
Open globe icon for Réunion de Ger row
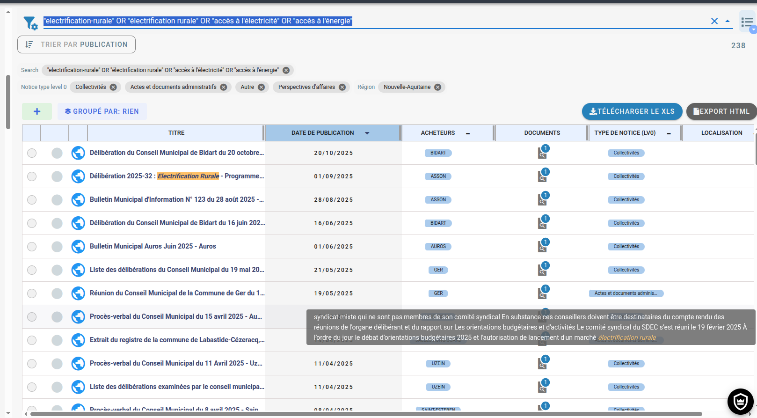78,293
